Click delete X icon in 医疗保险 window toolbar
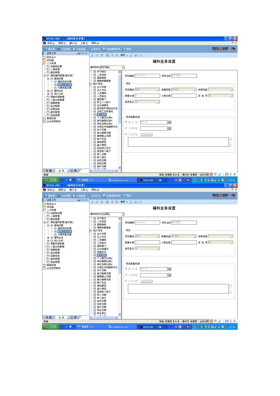Image resolution: width=280 pixels, height=396 pixels. click(102, 55)
